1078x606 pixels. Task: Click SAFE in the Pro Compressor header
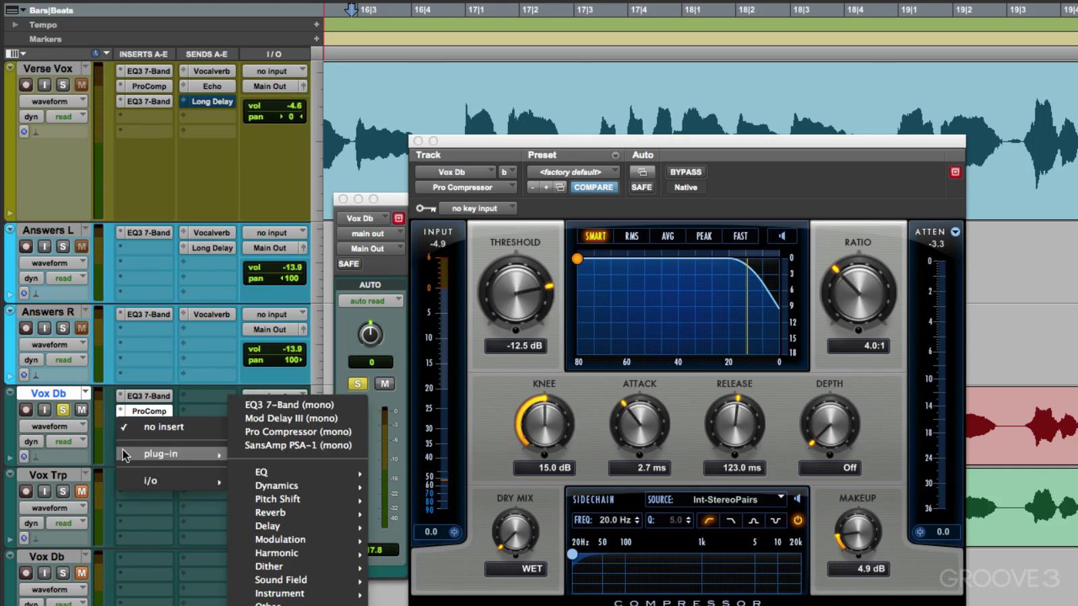pos(641,187)
